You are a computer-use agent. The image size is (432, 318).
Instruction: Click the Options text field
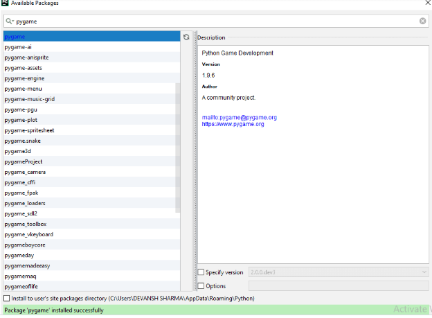click(x=339, y=285)
